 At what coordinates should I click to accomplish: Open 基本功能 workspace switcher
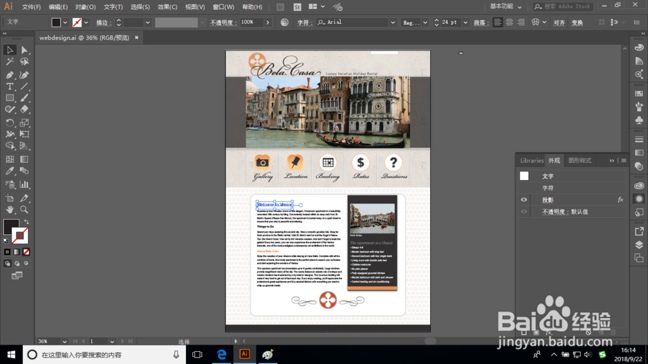coord(505,6)
